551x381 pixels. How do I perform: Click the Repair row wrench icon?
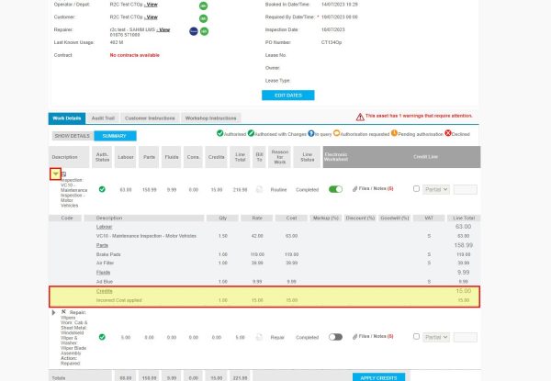coord(63,312)
